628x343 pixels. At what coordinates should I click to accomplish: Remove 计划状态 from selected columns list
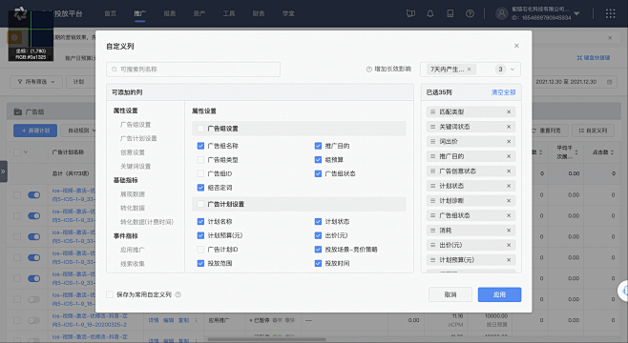(509, 186)
